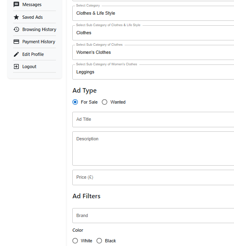The image size is (234, 246).
Task: Open the Women's Clothes sub category dropdown
Action: pos(153,52)
